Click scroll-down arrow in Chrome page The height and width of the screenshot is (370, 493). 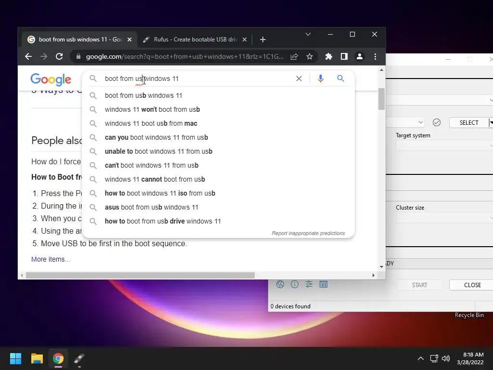(381, 267)
